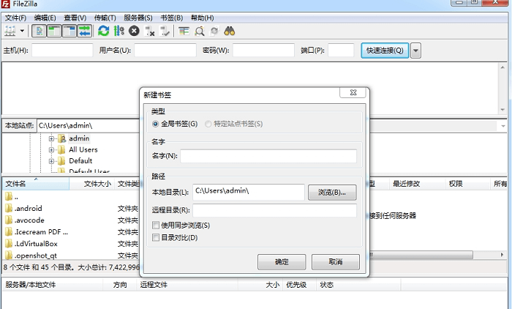The width and height of the screenshot is (512, 309).
Task: Click the 本地目录(L) path field
Action: [249, 192]
